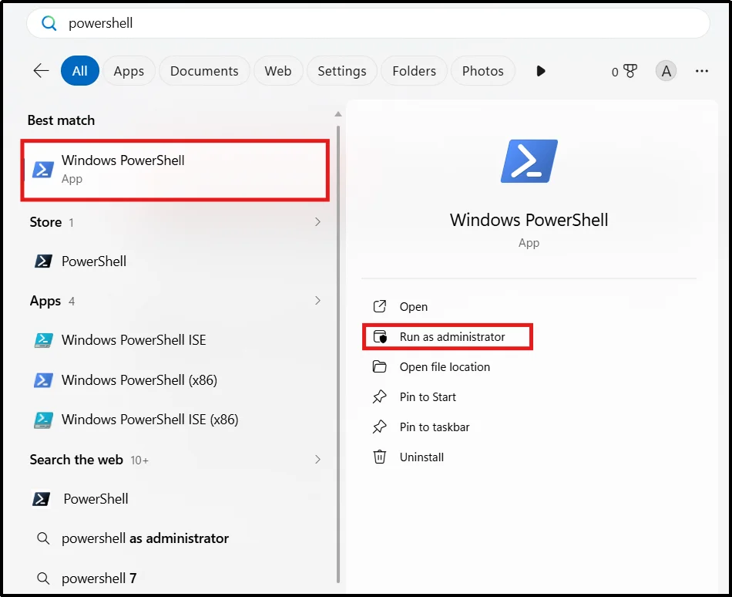Click the Windows PowerShell (x86) icon
The height and width of the screenshot is (597, 732).
(43, 379)
